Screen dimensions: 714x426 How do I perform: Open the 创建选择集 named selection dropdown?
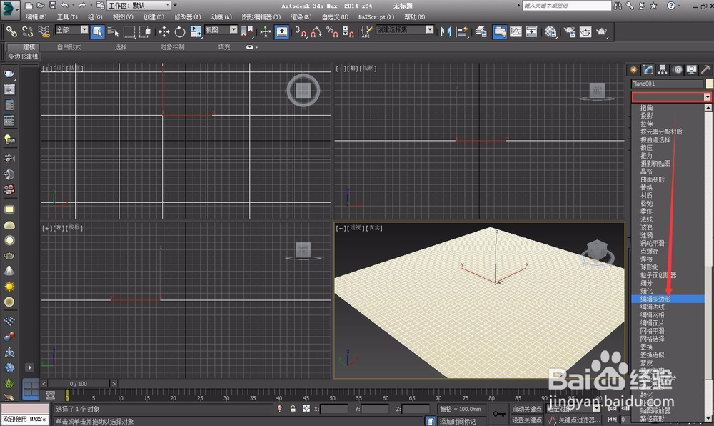(x=429, y=29)
